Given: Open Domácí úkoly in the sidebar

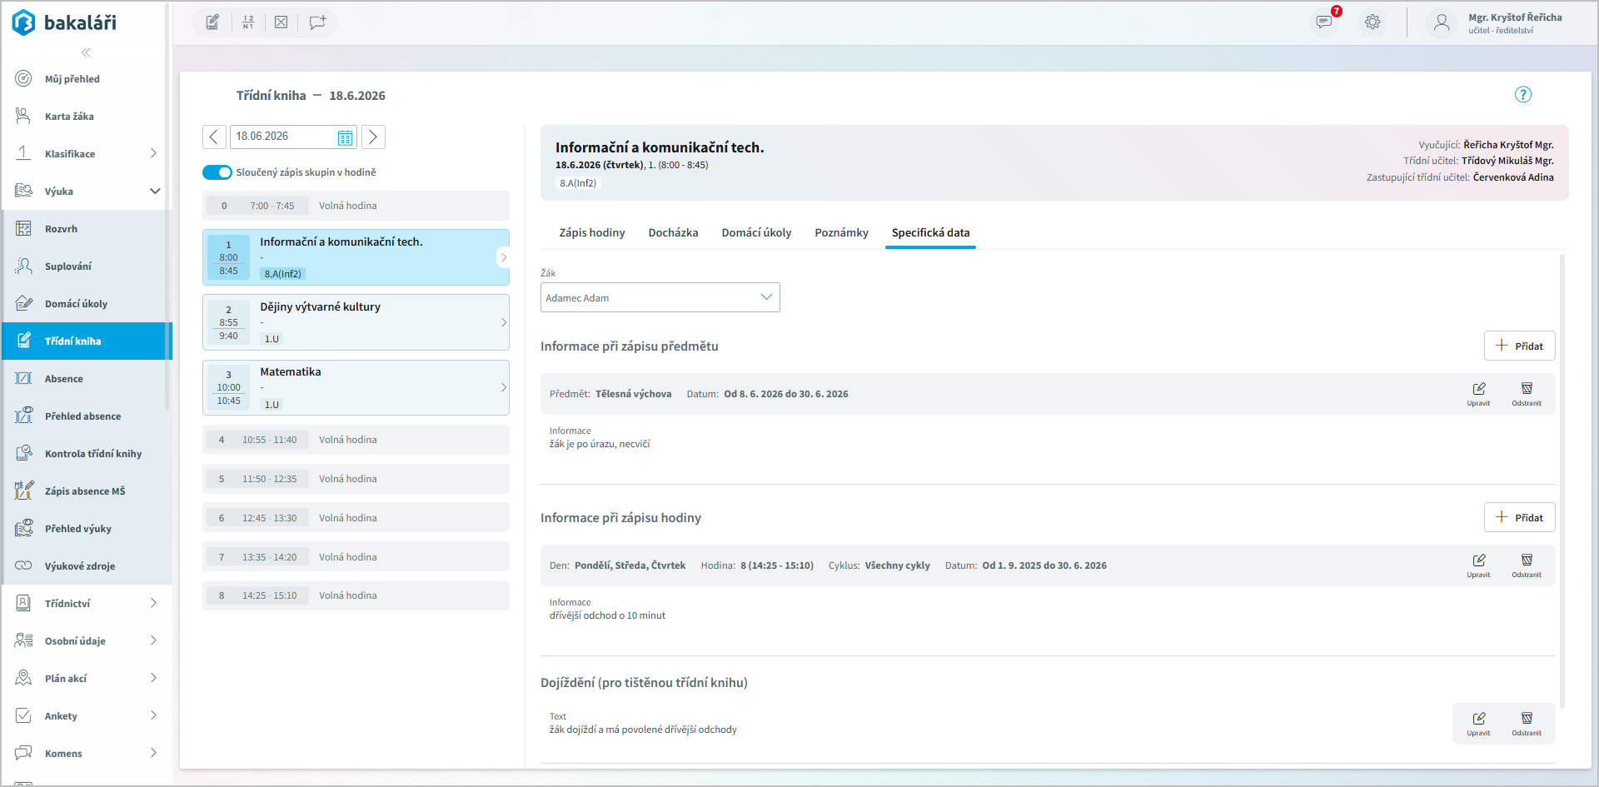Looking at the screenshot, I should pos(85,304).
